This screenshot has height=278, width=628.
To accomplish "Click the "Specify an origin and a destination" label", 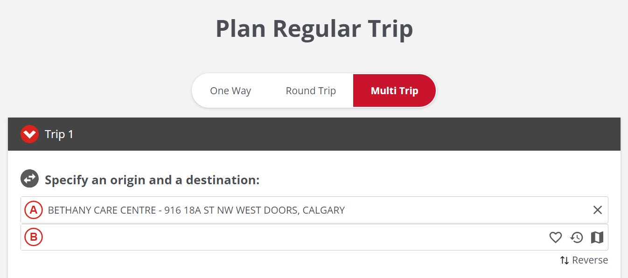I will (x=152, y=180).
